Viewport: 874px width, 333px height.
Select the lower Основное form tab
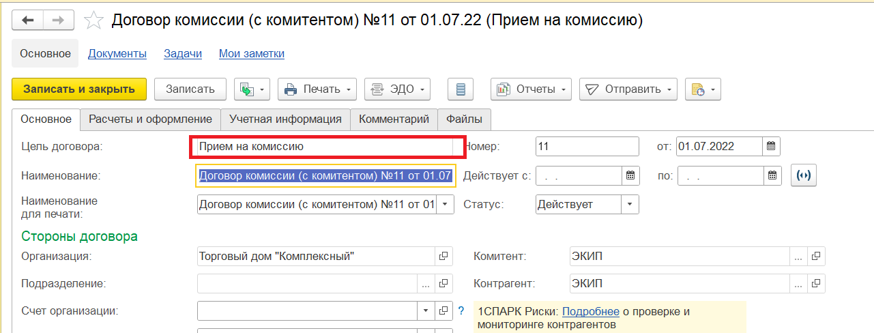click(46, 119)
